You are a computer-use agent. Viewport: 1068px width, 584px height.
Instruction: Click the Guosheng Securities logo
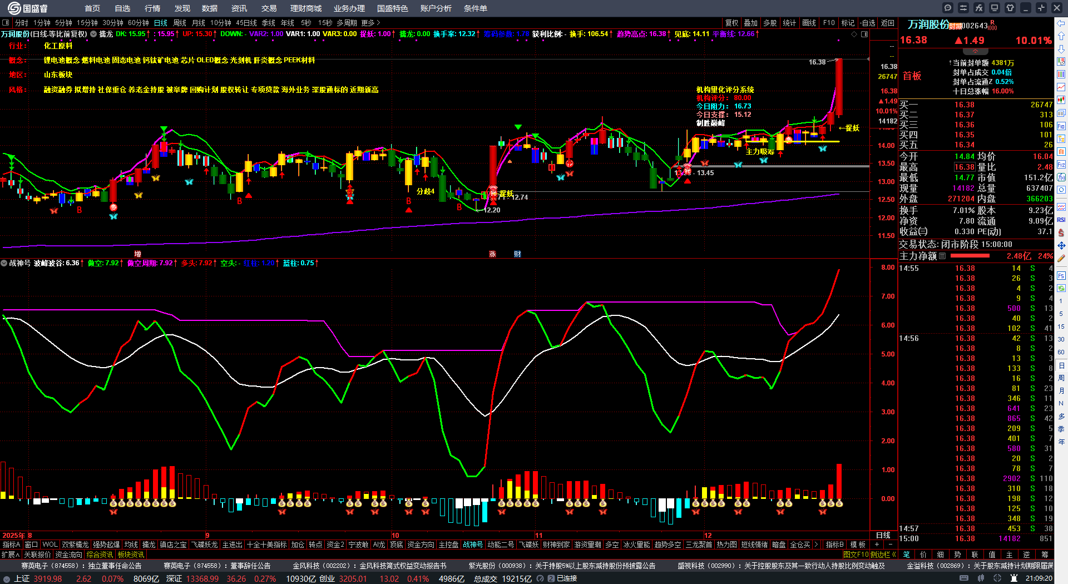(28, 8)
